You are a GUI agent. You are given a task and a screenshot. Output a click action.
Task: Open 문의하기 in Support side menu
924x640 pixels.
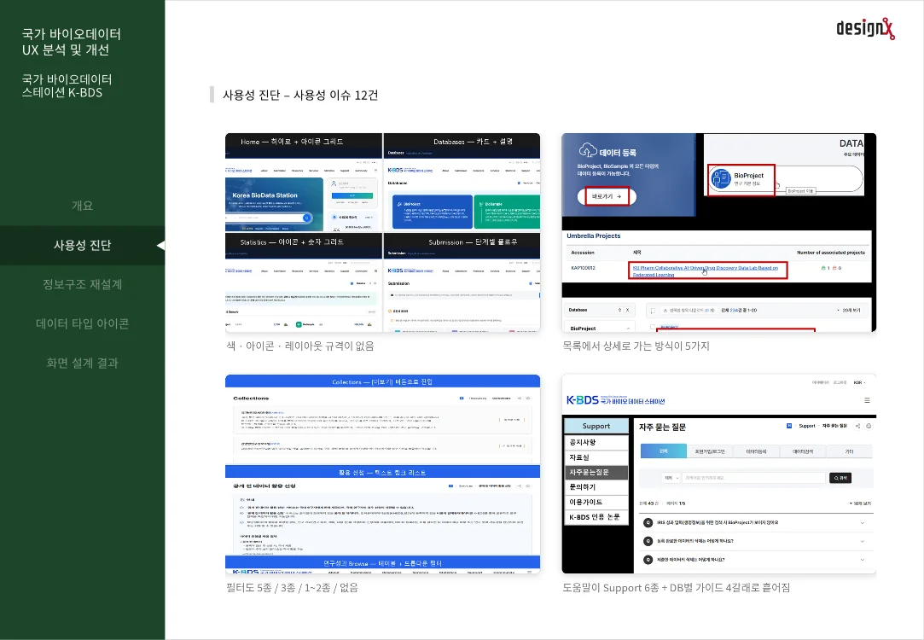point(596,486)
